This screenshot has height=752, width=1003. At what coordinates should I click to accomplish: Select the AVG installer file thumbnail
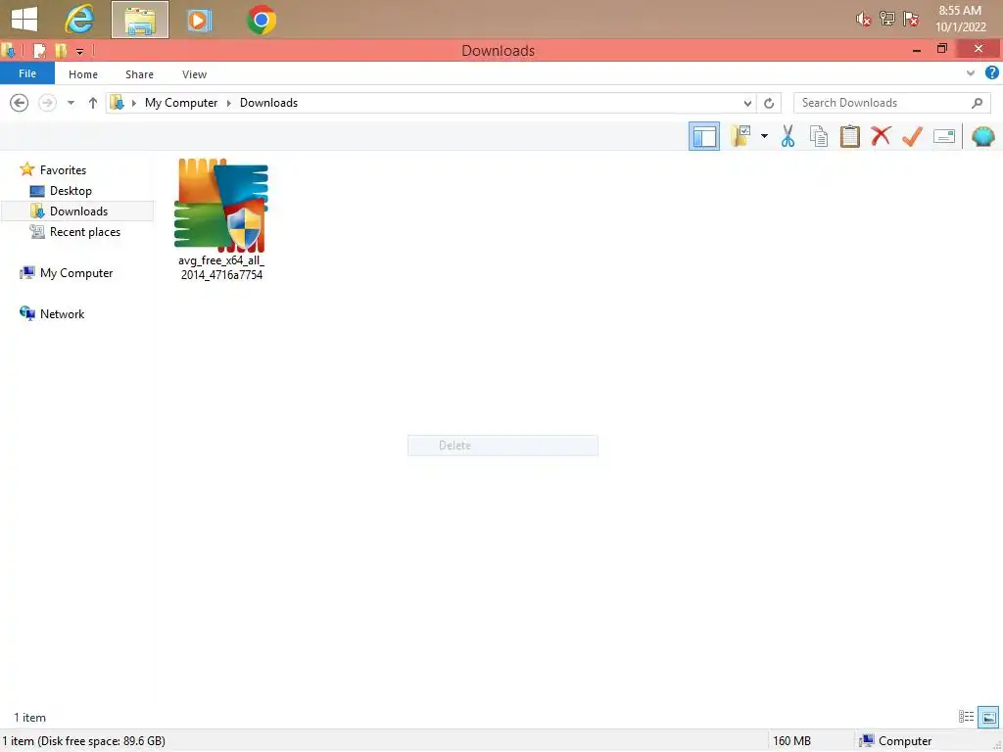tap(221, 206)
